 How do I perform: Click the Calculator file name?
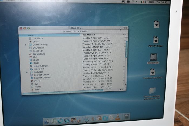(x=38, y=38)
